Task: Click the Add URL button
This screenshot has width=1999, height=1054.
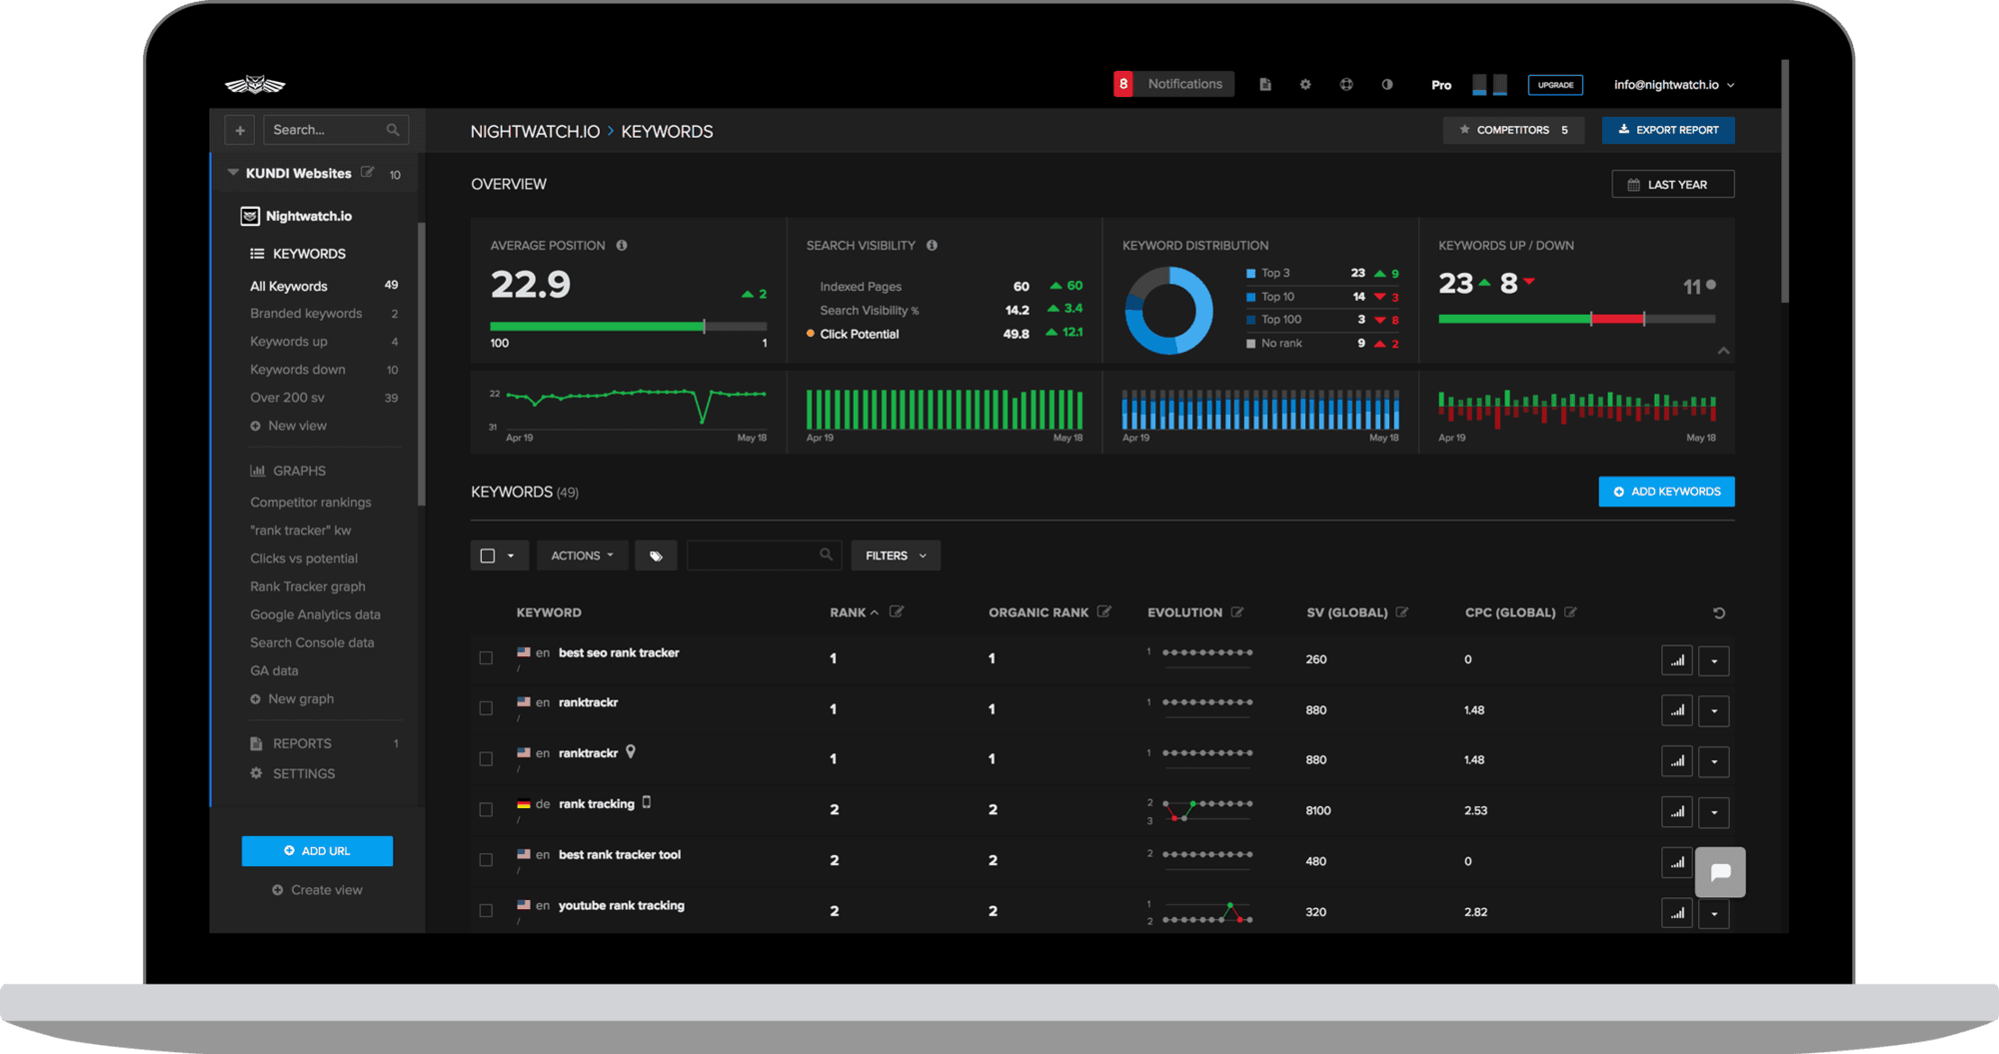Action: (x=317, y=850)
